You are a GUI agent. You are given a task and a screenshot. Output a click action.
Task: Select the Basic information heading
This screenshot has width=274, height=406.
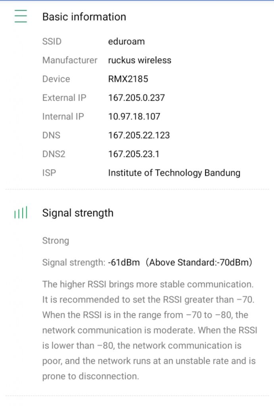(84, 17)
